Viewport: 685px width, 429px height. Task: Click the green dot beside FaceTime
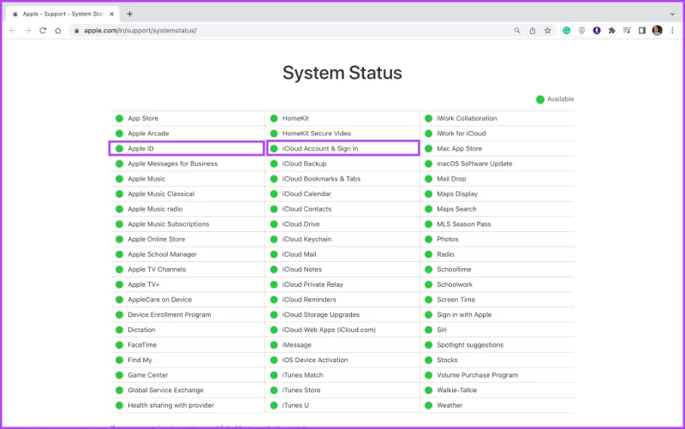point(119,345)
